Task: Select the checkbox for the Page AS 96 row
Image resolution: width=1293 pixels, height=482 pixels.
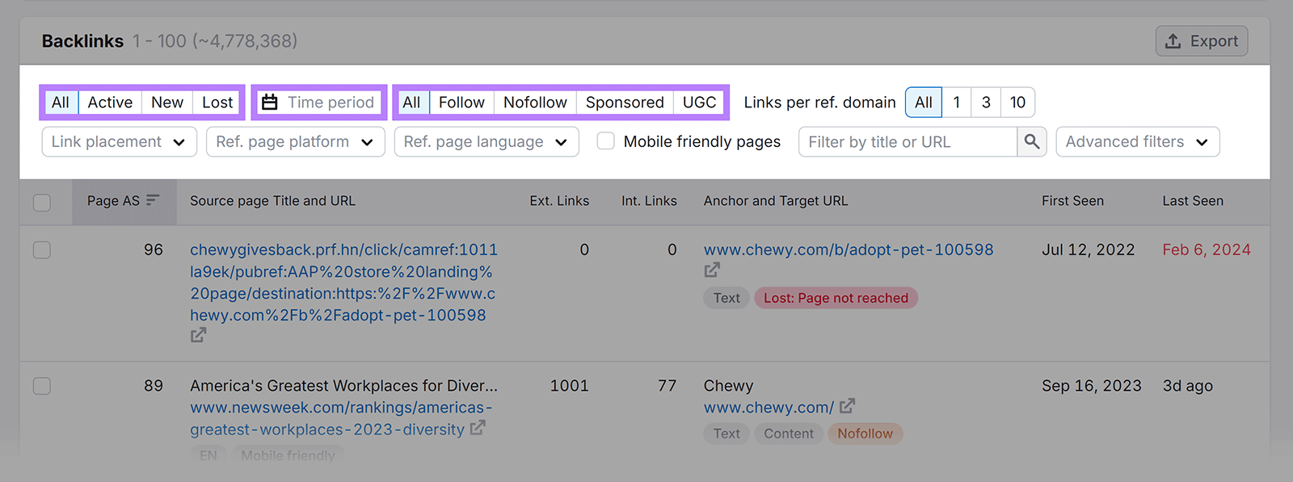Action: click(x=42, y=250)
